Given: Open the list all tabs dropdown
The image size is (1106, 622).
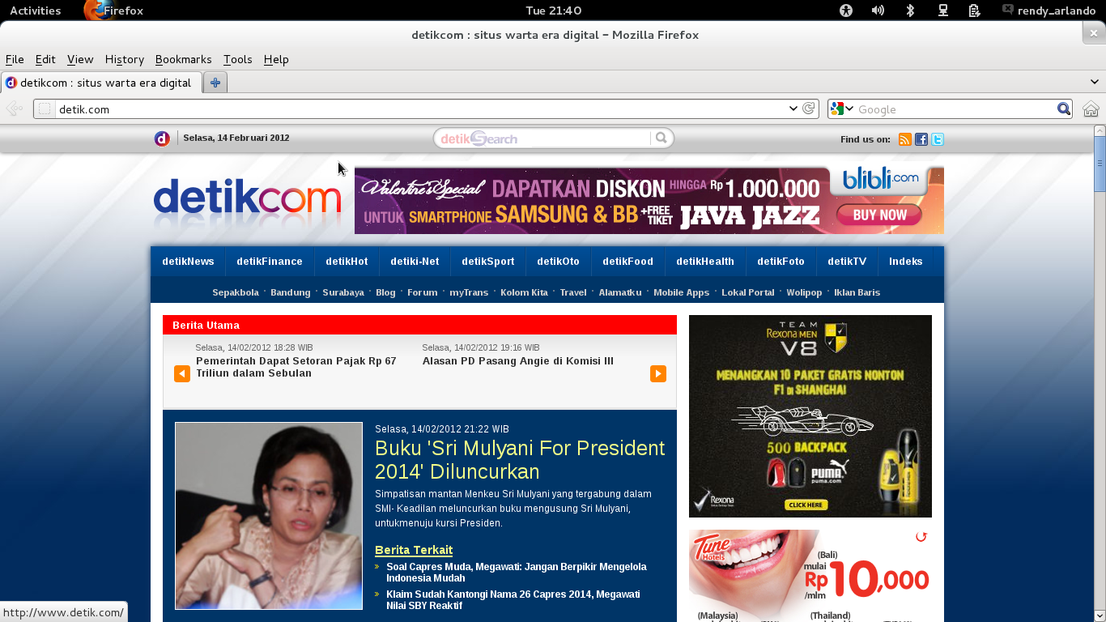Looking at the screenshot, I should [1095, 83].
